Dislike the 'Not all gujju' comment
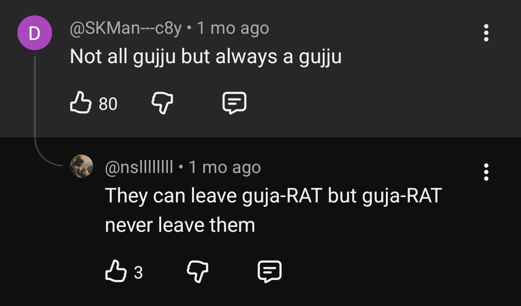The height and width of the screenshot is (306, 521). 163,103
